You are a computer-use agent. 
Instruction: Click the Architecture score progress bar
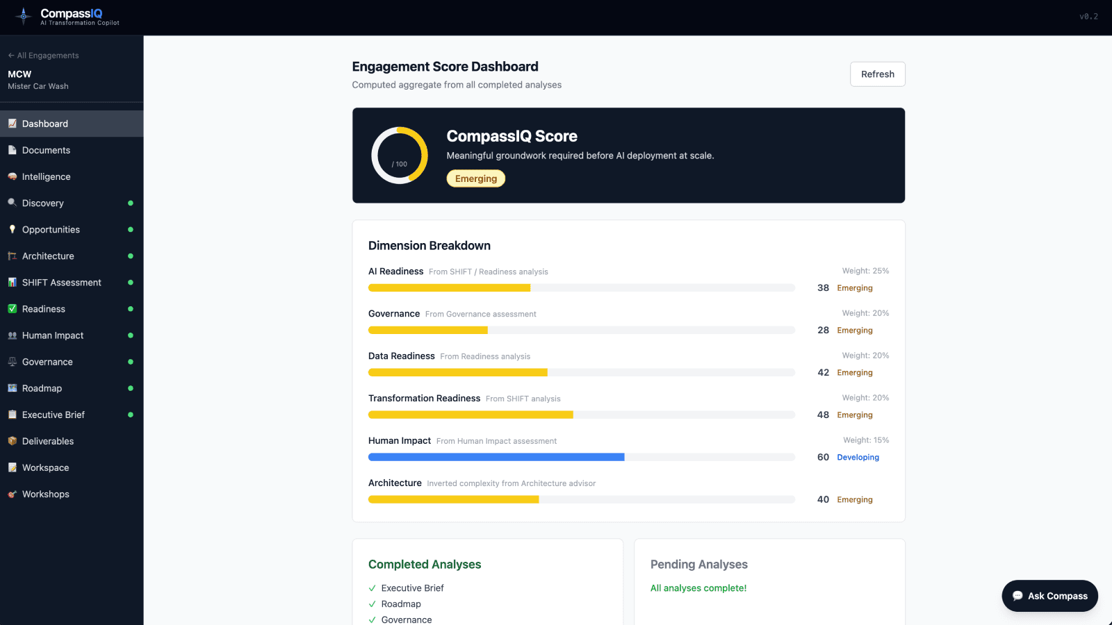click(582, 499)
